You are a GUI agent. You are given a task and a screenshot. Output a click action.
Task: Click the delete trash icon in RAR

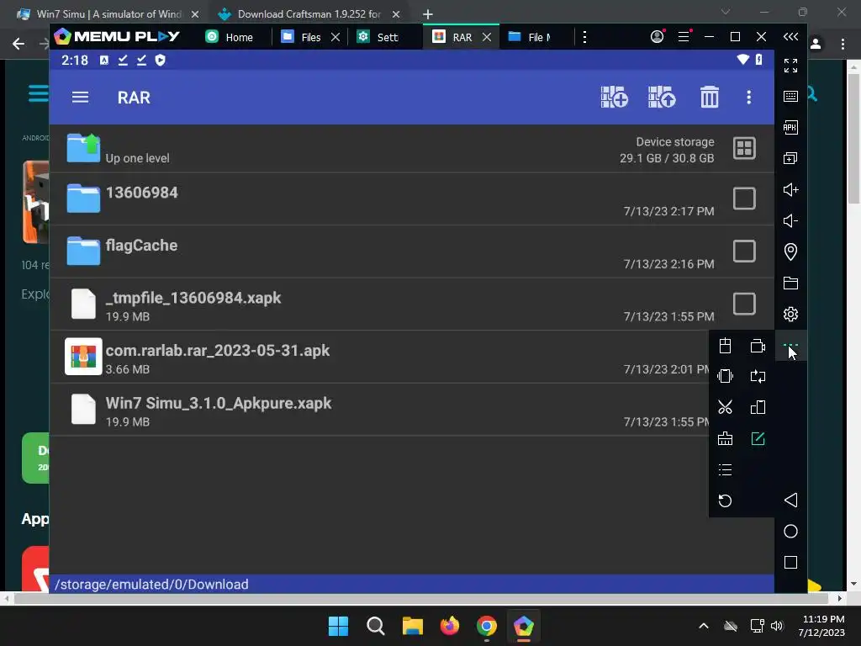710,98
